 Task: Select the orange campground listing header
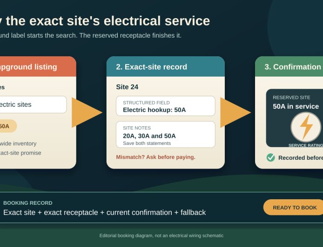pyautogui.click(x=38, y=66)
